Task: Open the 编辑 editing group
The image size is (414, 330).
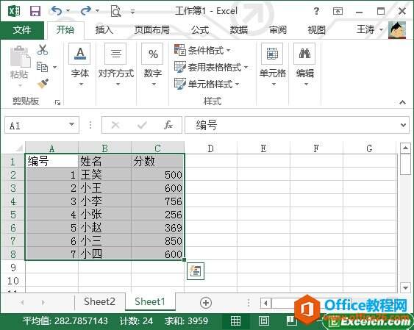Action: (x=305, y=65)
